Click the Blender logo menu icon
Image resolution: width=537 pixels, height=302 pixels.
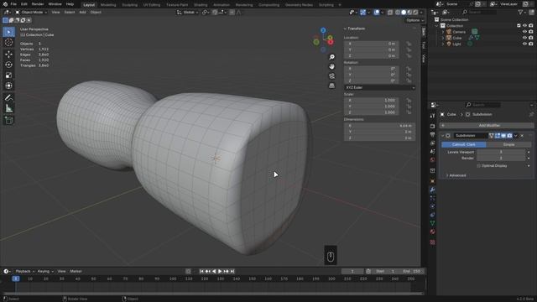click(x=5, y=4)
